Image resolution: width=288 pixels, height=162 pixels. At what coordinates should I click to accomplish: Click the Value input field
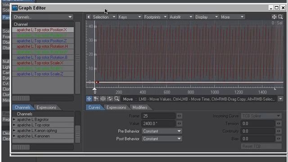coord(158,124)
